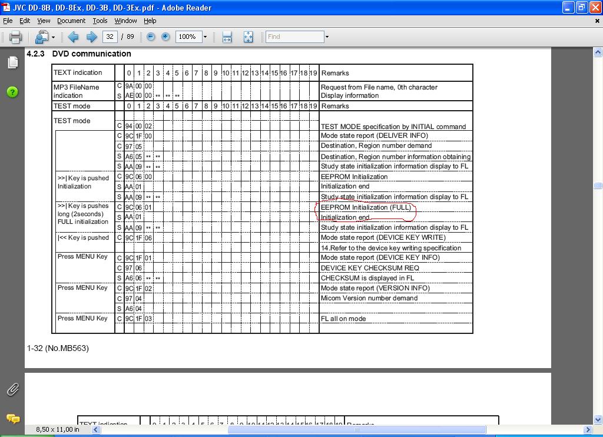Click into the Find search box
Screen dimensions: 603x437
click(x=294, y=37)
